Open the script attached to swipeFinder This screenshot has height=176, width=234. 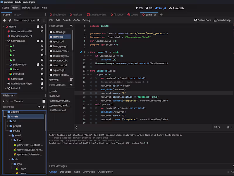(x=38, y=65)
